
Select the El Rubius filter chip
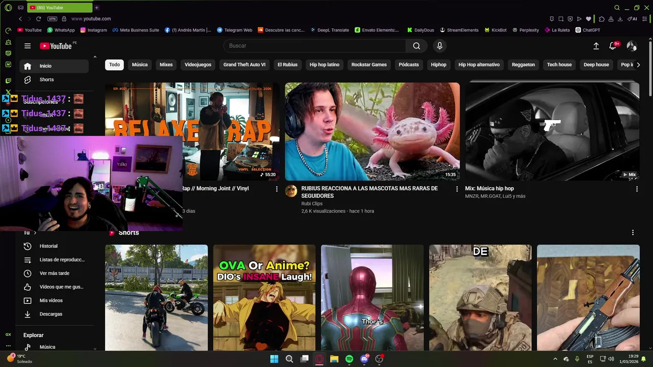pyautogui.click(x=287, y=65)
